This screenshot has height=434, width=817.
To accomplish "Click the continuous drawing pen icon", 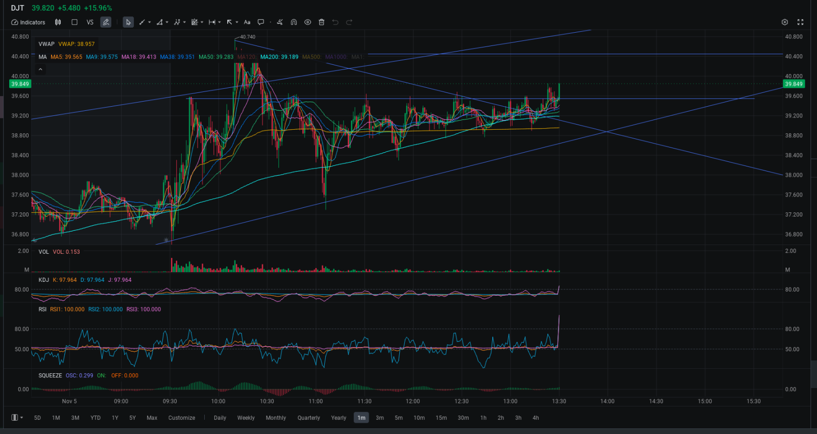I will [280, 22].
